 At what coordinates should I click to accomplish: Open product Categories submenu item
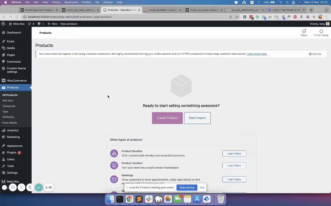9,106
